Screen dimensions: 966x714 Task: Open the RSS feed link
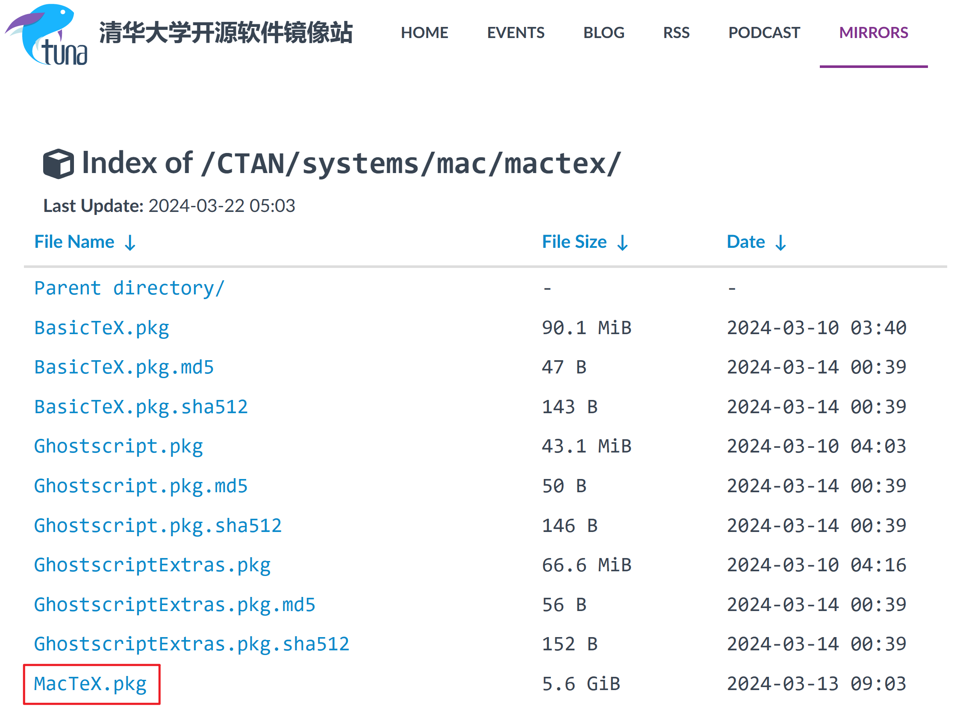[x=677, y=33]
